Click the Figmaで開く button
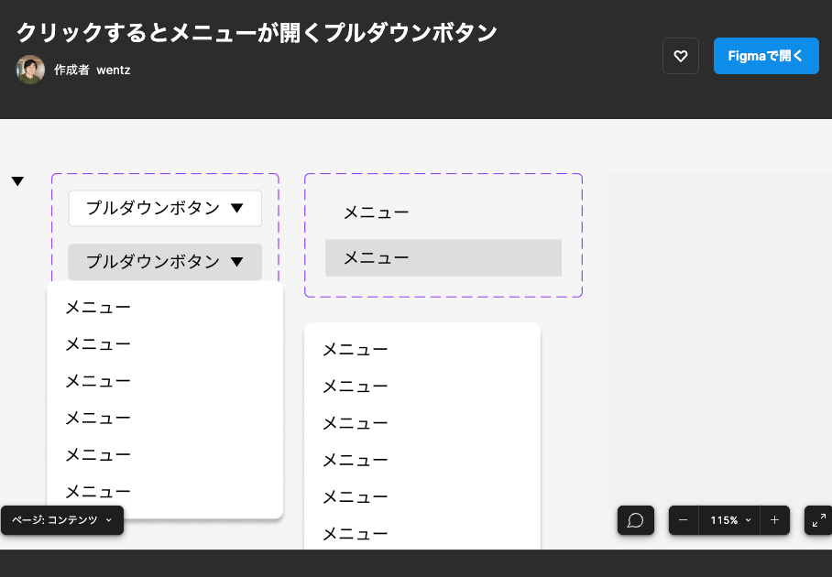The image size is (832, 577). tap(766, 56)
